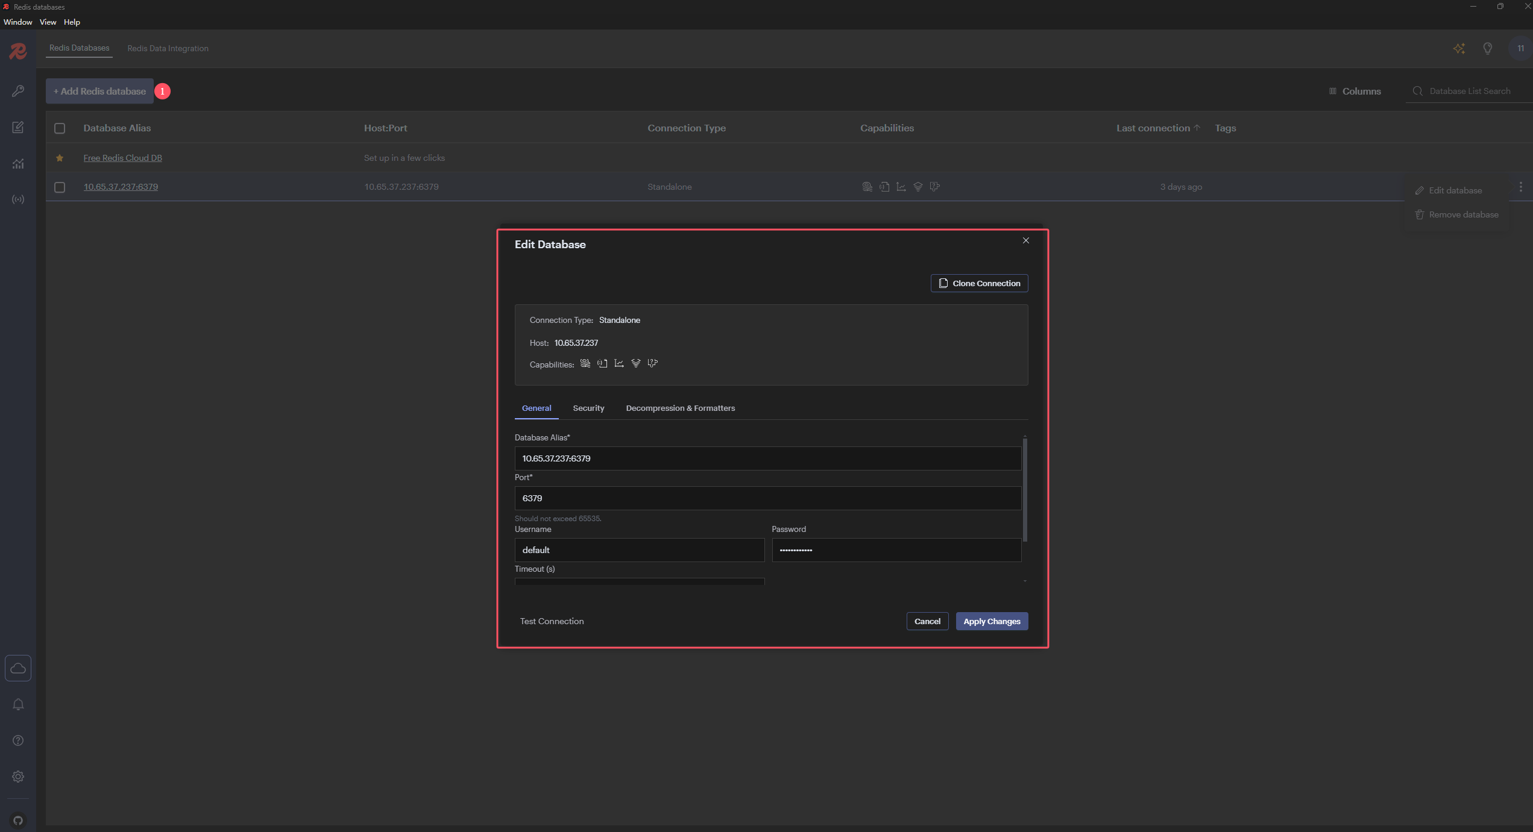Sort by the Last connection column arrow
1533x832 pixels.
[x=1197, y=128]
